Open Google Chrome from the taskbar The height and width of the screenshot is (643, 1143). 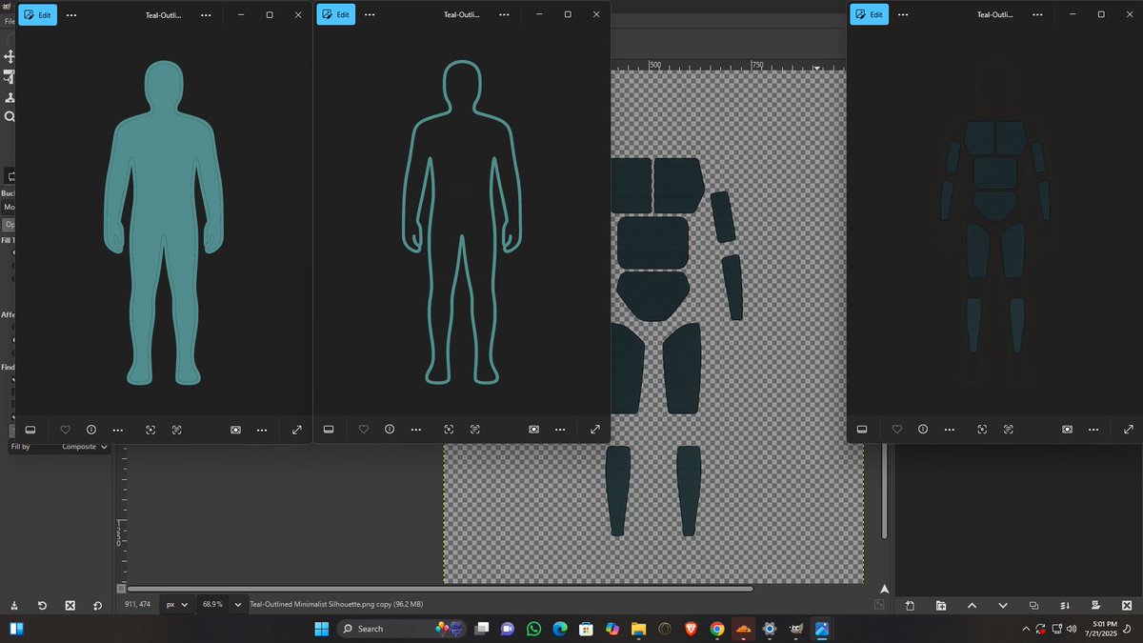tap(716, 629)
